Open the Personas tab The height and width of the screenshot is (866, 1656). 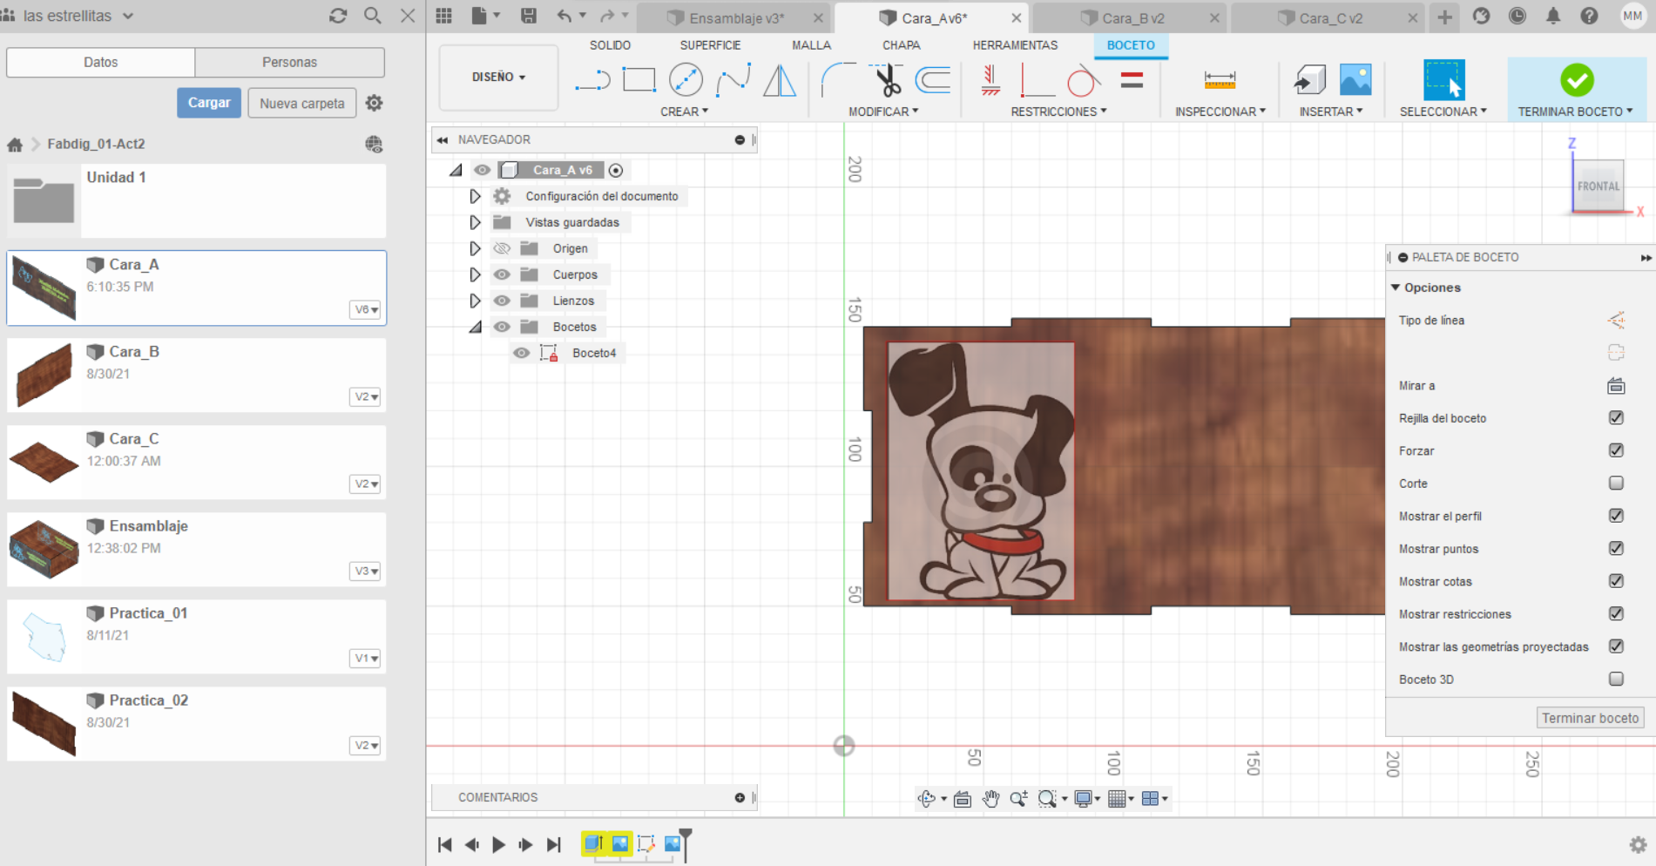(x=289, y=62)
